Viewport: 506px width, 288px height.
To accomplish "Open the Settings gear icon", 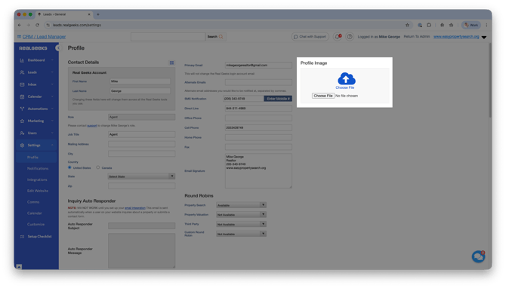I will (22, 146).
